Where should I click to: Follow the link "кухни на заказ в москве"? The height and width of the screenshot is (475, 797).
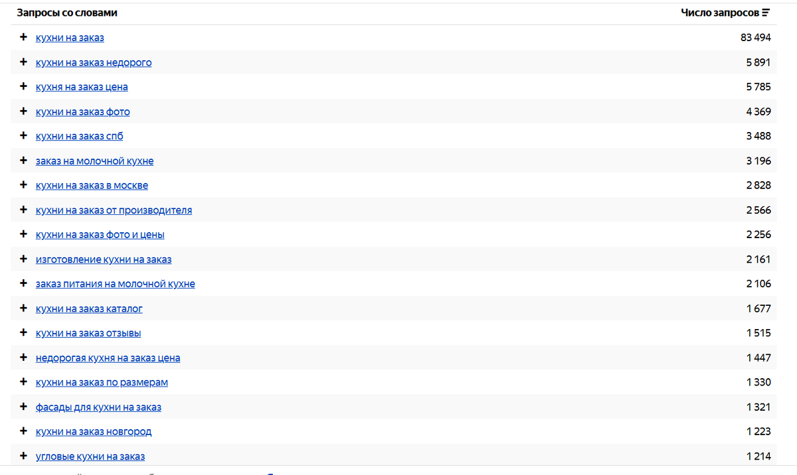(x=92, y=186)
